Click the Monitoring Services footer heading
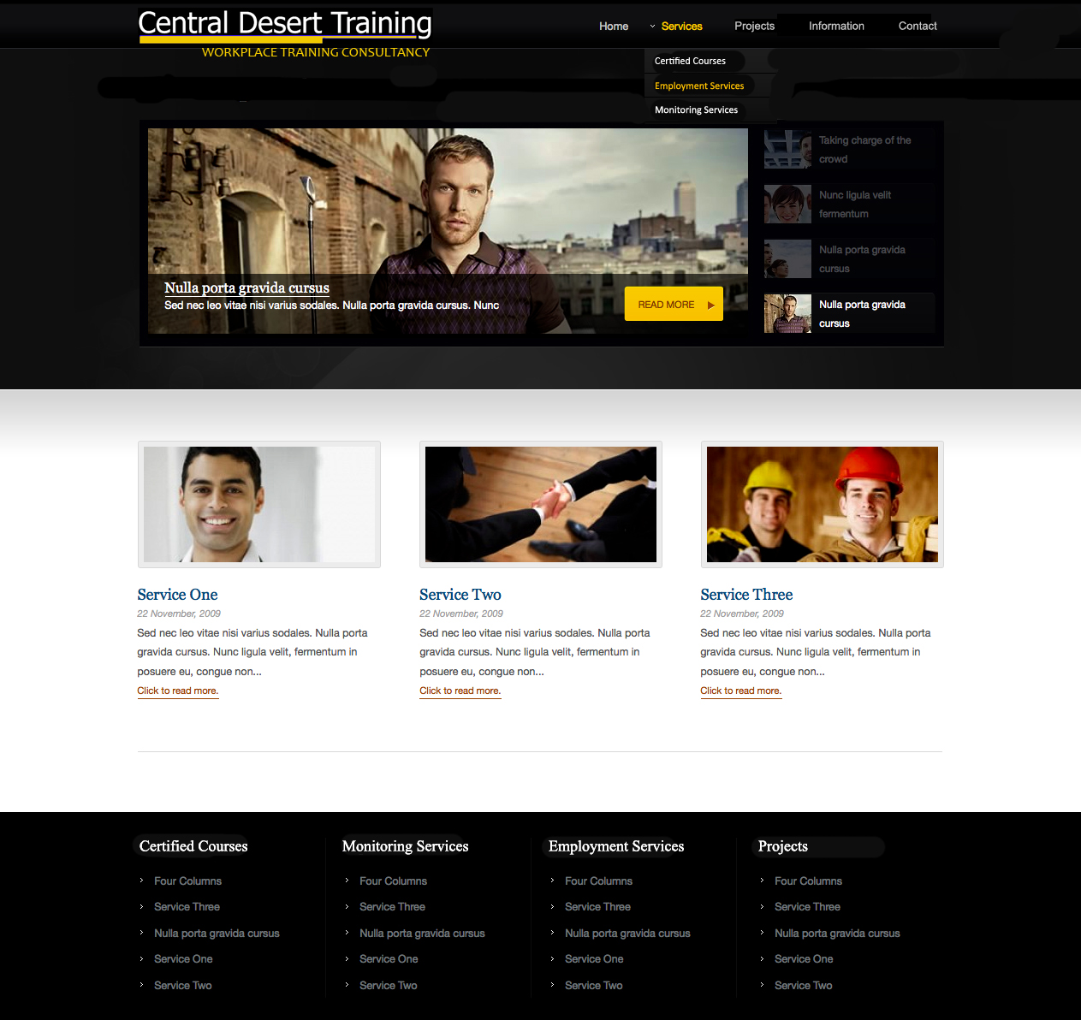 (406, 846)
